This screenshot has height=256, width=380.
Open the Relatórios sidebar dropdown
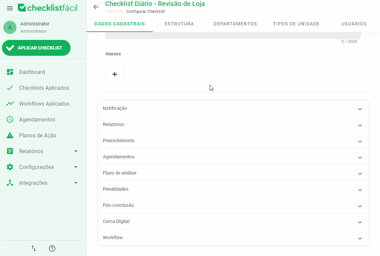coord(75,151)
